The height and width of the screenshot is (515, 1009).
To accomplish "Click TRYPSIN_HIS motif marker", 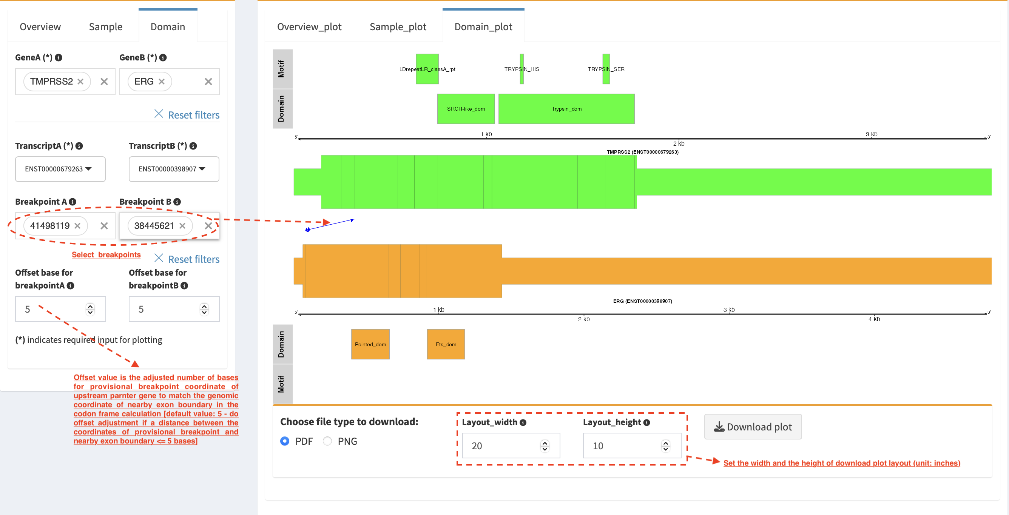I will [x=522, y=69].
